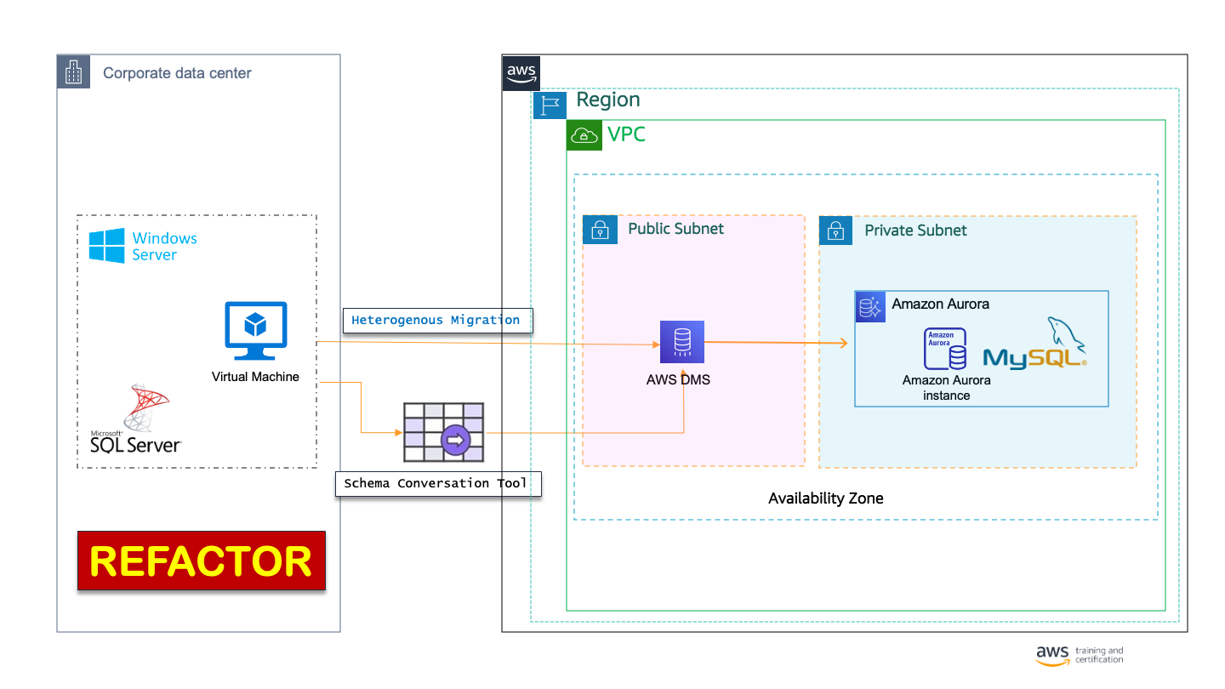Select the Region flag icon

(550, 104)
